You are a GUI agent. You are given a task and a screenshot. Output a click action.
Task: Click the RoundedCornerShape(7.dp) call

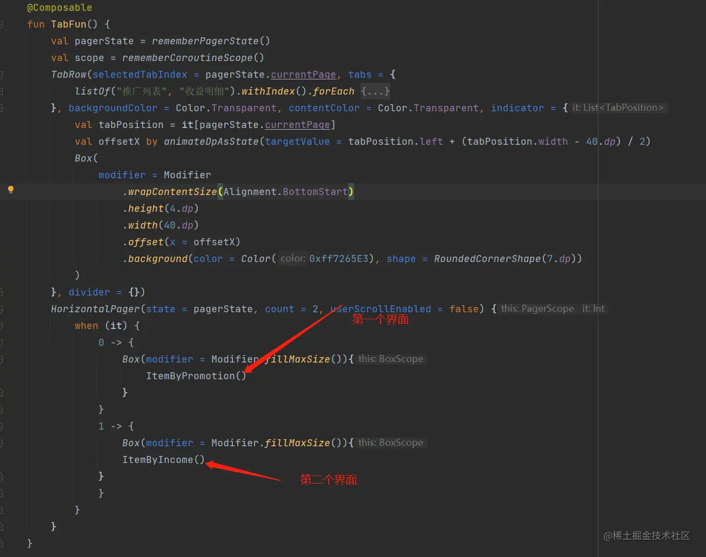tap(505, 259)
